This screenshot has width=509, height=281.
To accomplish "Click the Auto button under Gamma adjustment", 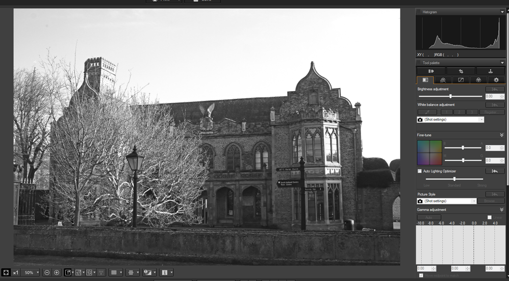I will pyautogui.click(x=428, y=217).
